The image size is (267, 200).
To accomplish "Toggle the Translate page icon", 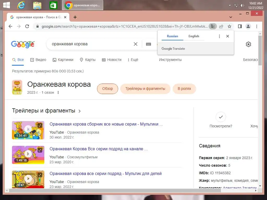I will click(213, 26).
